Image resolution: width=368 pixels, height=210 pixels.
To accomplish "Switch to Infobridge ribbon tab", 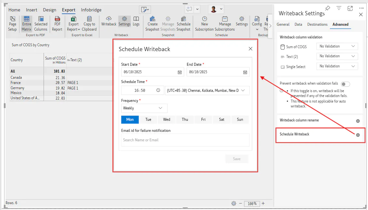I will click(x=91, y=10).
